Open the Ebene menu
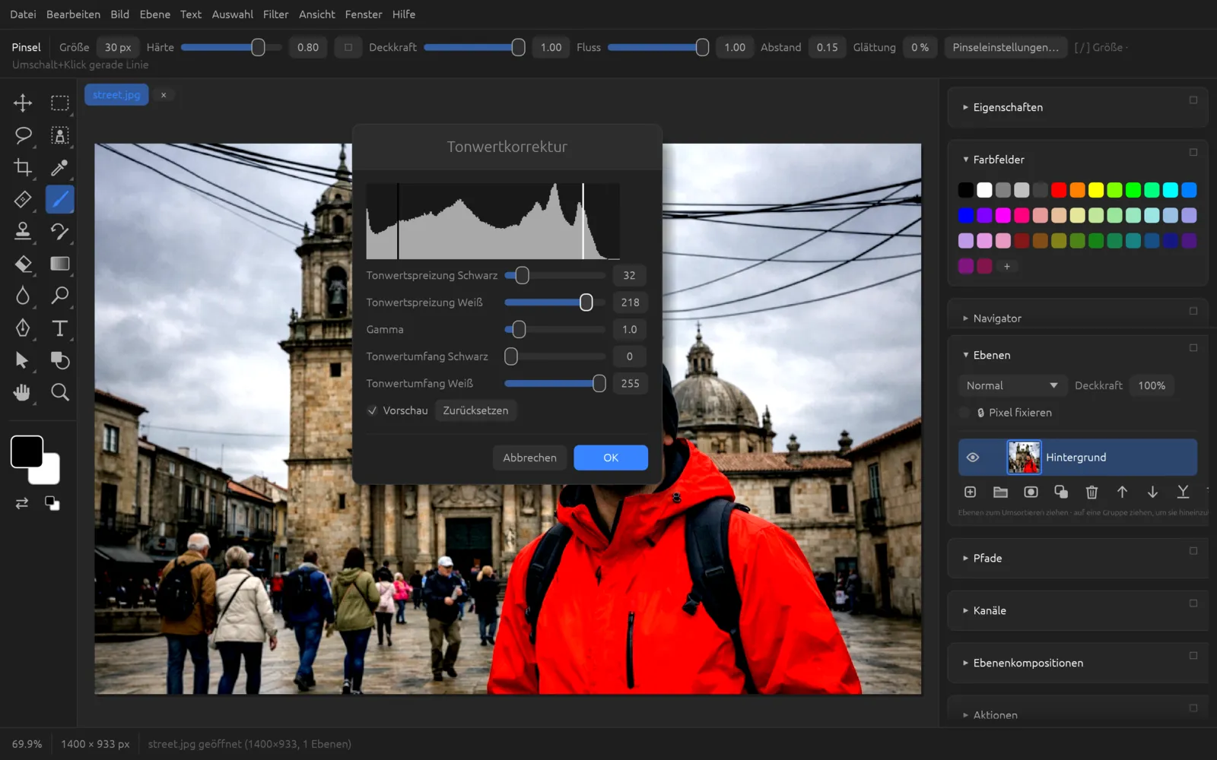Screen dimensions: 1217x760 coord(155,14)
